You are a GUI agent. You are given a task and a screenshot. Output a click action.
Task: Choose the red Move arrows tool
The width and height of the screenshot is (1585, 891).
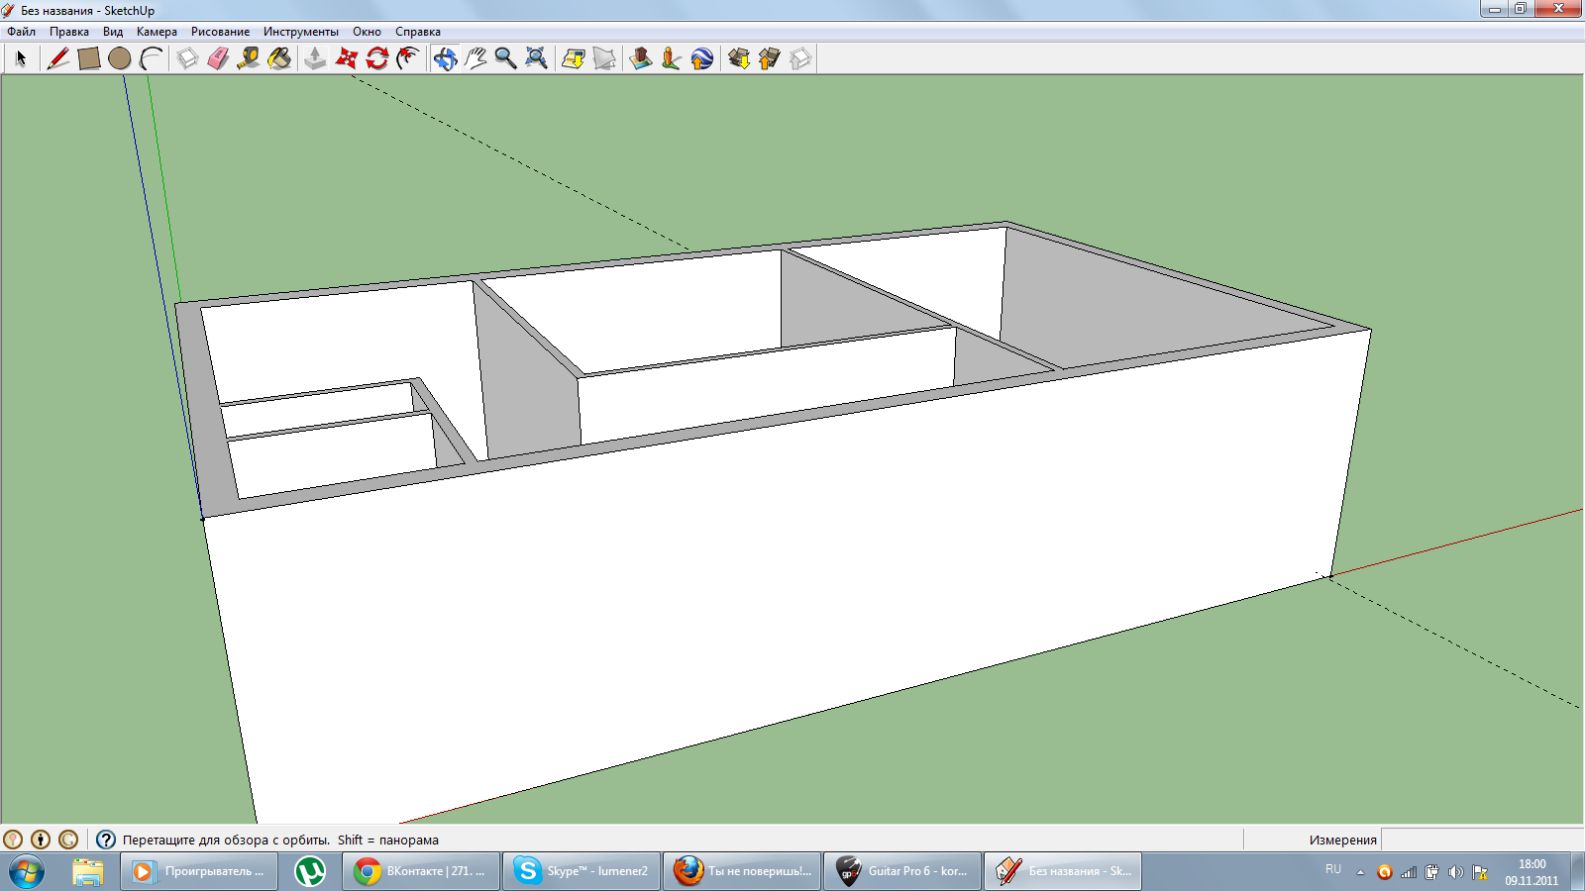tap(346, 58)
